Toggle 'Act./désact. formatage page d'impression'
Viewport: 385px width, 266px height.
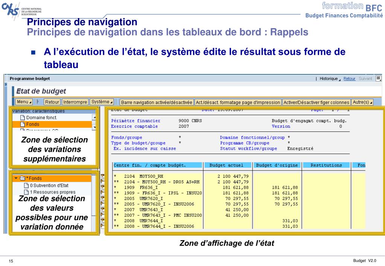[x=238, y=102]
